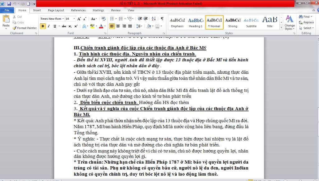Open the File tab
This screenshot has width=319, height=181.
pos(7,10)
